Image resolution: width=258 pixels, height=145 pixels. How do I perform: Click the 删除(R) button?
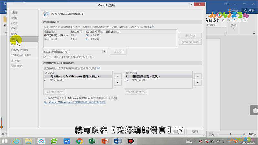(190, 35)
